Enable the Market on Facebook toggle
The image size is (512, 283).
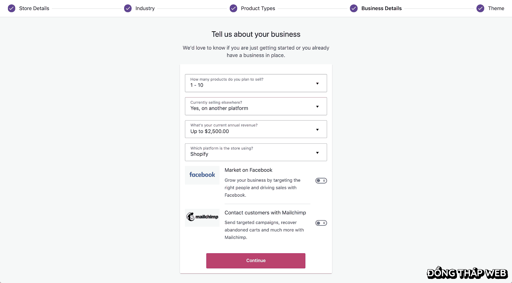coord(321,181)
